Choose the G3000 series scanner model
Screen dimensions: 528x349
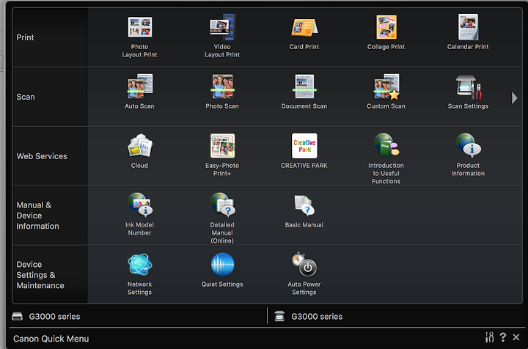(x=308, y=316)
